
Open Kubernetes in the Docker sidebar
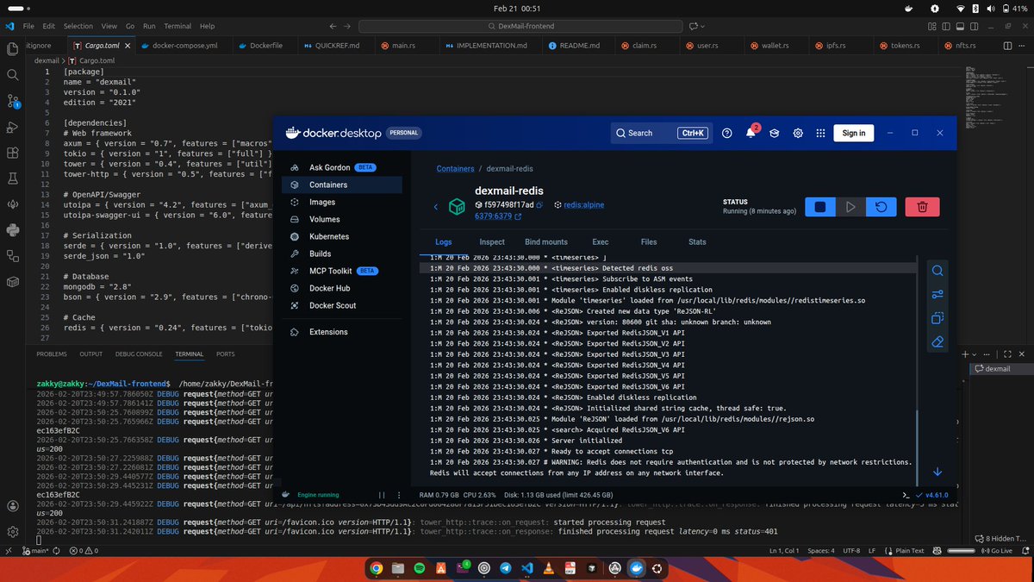click(x=342, y=236)
